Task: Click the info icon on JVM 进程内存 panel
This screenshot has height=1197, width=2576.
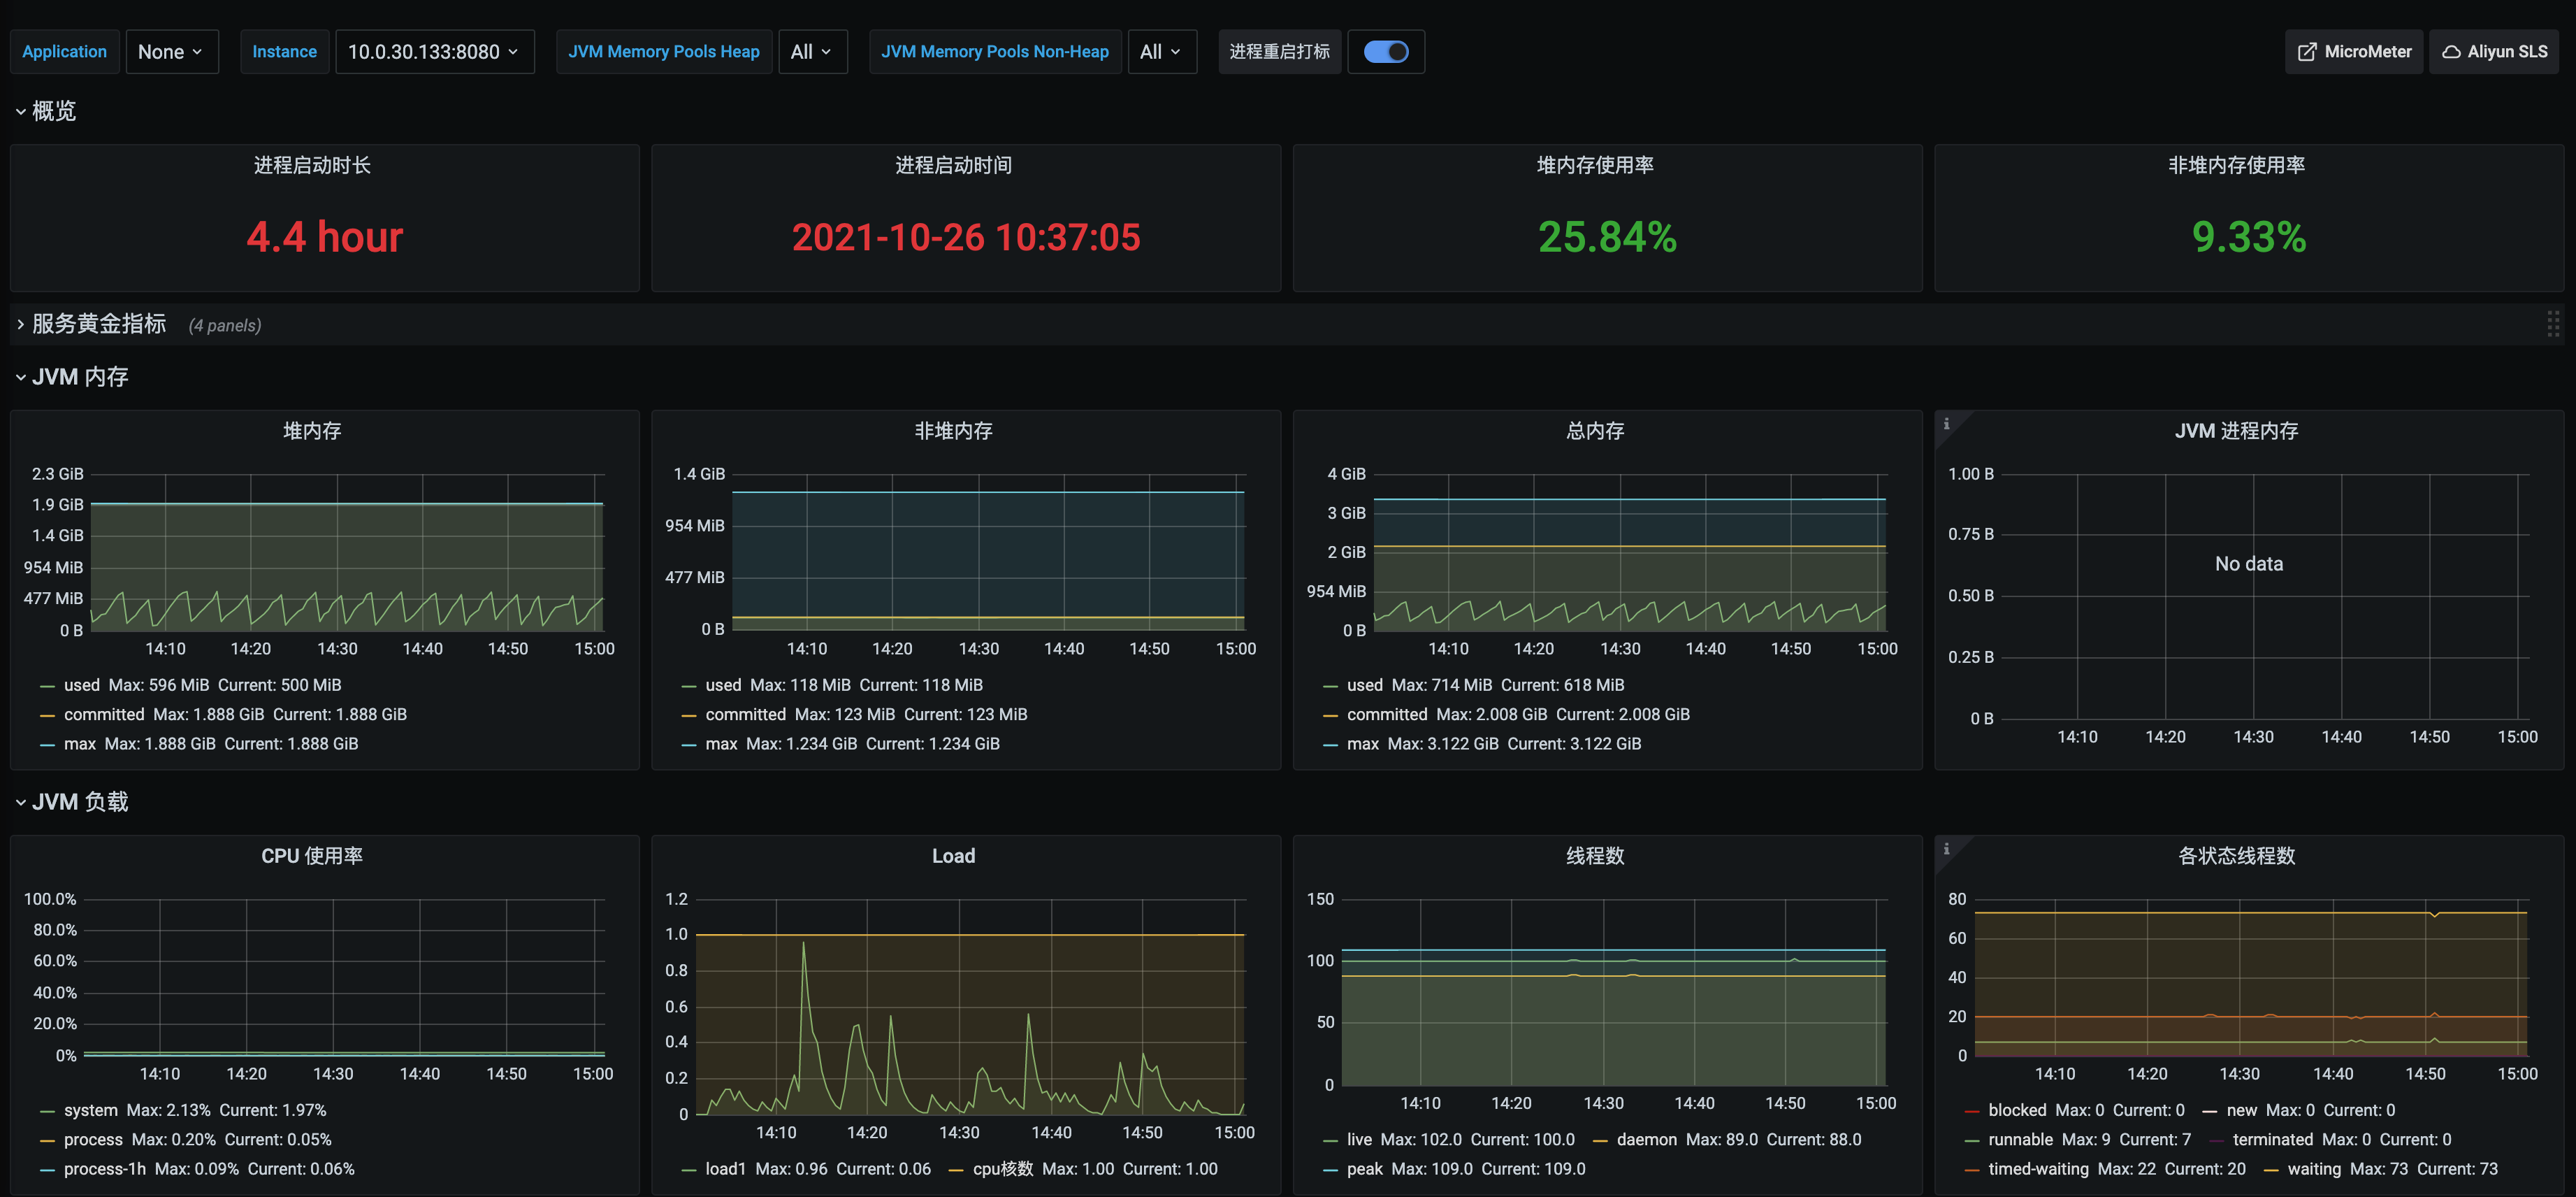Action: coord(1947,424)
